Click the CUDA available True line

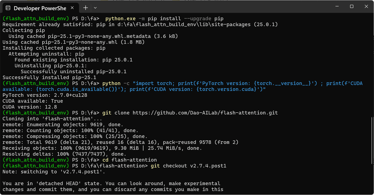[33, 101]
